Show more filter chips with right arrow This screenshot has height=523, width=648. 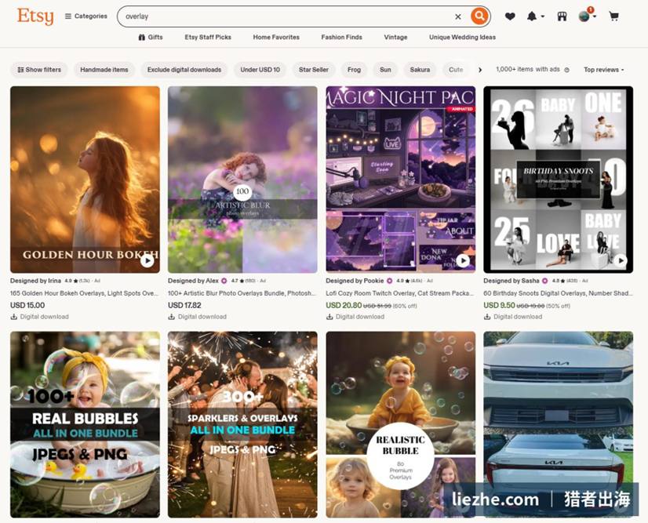tap(480, 70)
